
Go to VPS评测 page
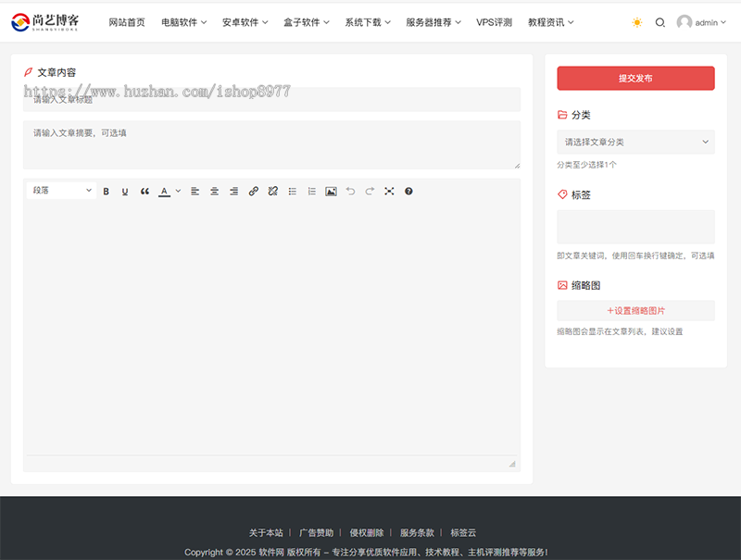coord(495,22)
